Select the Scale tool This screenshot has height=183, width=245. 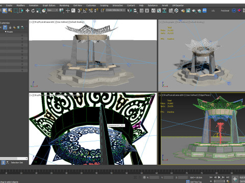click(x=38, y=11)
